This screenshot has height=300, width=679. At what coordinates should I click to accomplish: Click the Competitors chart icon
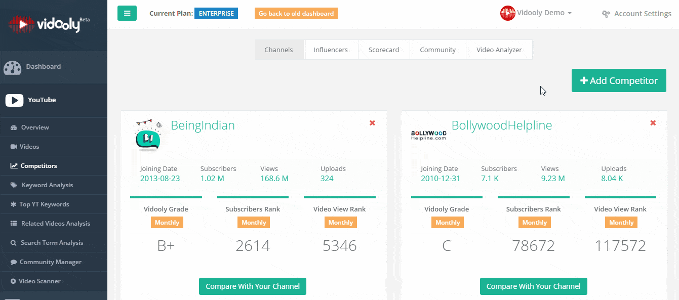pyautogui.click(x=14, y=166)
